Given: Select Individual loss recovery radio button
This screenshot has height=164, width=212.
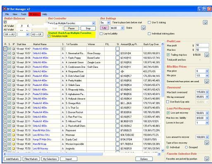Looking at the screenshot, I should [167, 147].
